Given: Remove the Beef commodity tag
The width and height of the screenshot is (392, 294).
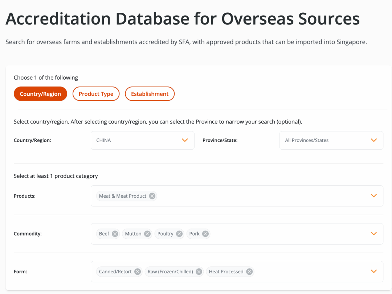Looking at the screenshot, I should [x=115, y=234].
